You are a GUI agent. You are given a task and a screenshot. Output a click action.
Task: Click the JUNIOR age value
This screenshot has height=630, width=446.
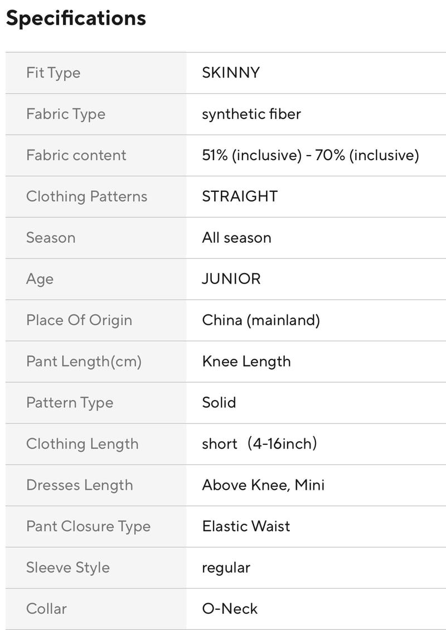[231, 279]
